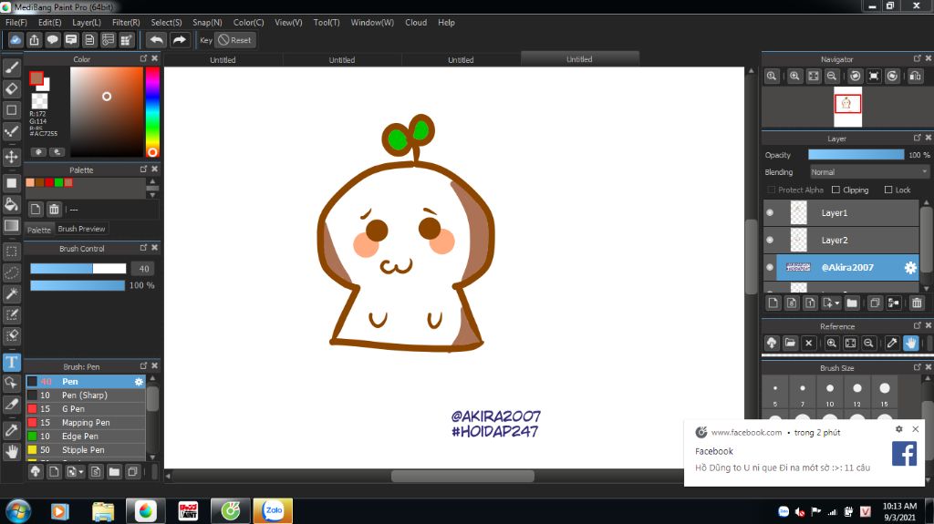Select the Move tool
The image size is (934, 524).
click(11, 157)
